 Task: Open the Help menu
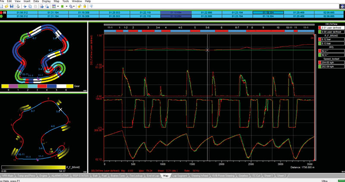click(88, 1)
